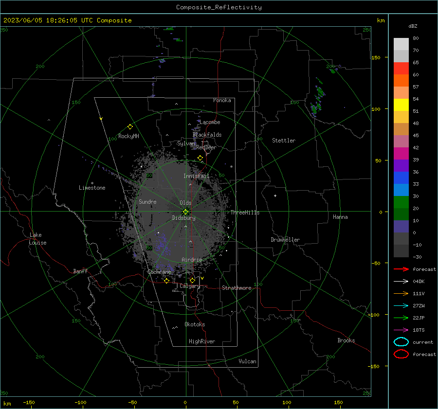Click the yellow radar site diamond at center
Image resolution: width=438 pixels, height=409 pixels.
pos(186,212)
